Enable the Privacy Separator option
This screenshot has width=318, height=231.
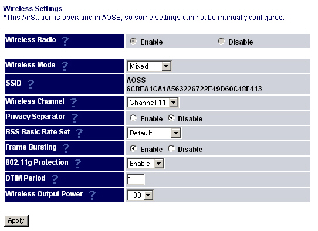pyautogui.click(x=133, y=118)
